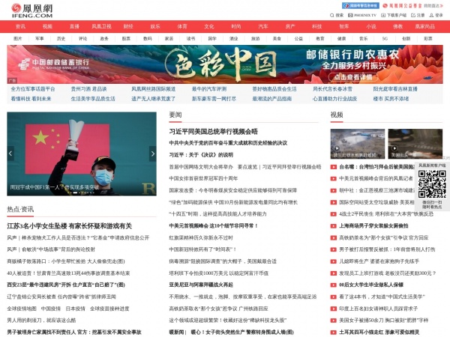Open the 科技 channel in red navigation
The width and height of the screenshot is (450, 337).
(317, 26)
